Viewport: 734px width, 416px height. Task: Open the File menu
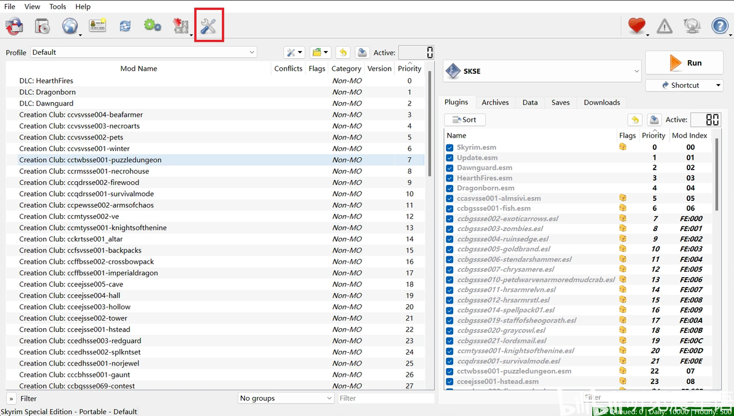click(x=10, y=7)
